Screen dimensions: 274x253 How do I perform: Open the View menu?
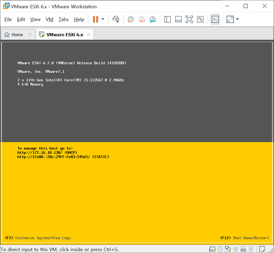tap(36, 20)
